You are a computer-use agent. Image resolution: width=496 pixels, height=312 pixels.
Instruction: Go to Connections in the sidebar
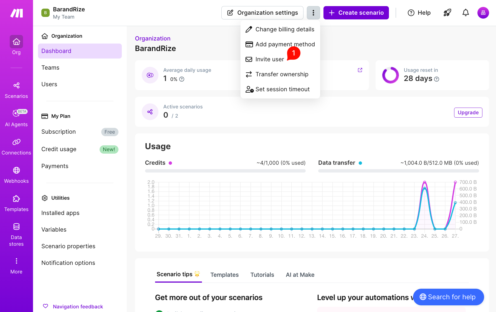(16, 147)
